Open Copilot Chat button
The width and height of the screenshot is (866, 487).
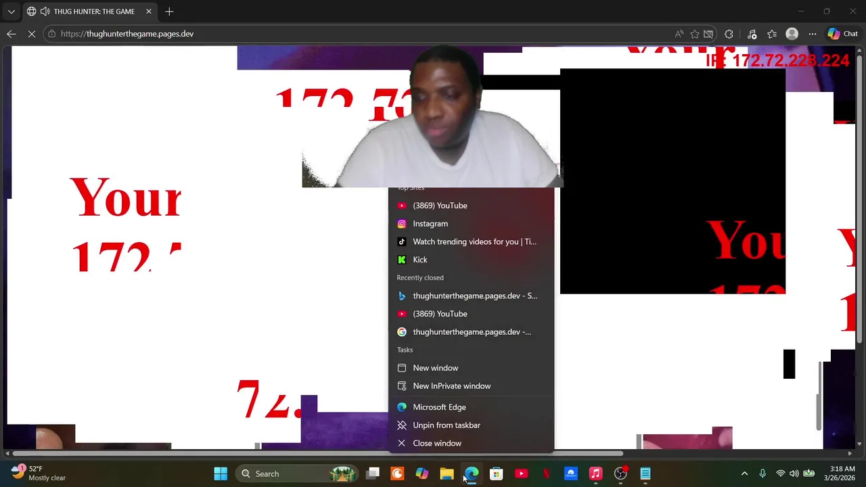point(843,34)
